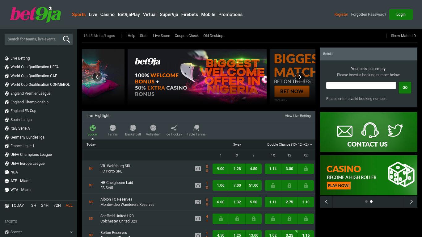Click the search magnifier icon
This screenshot has width=422, height=237.
tap(66, 39)
